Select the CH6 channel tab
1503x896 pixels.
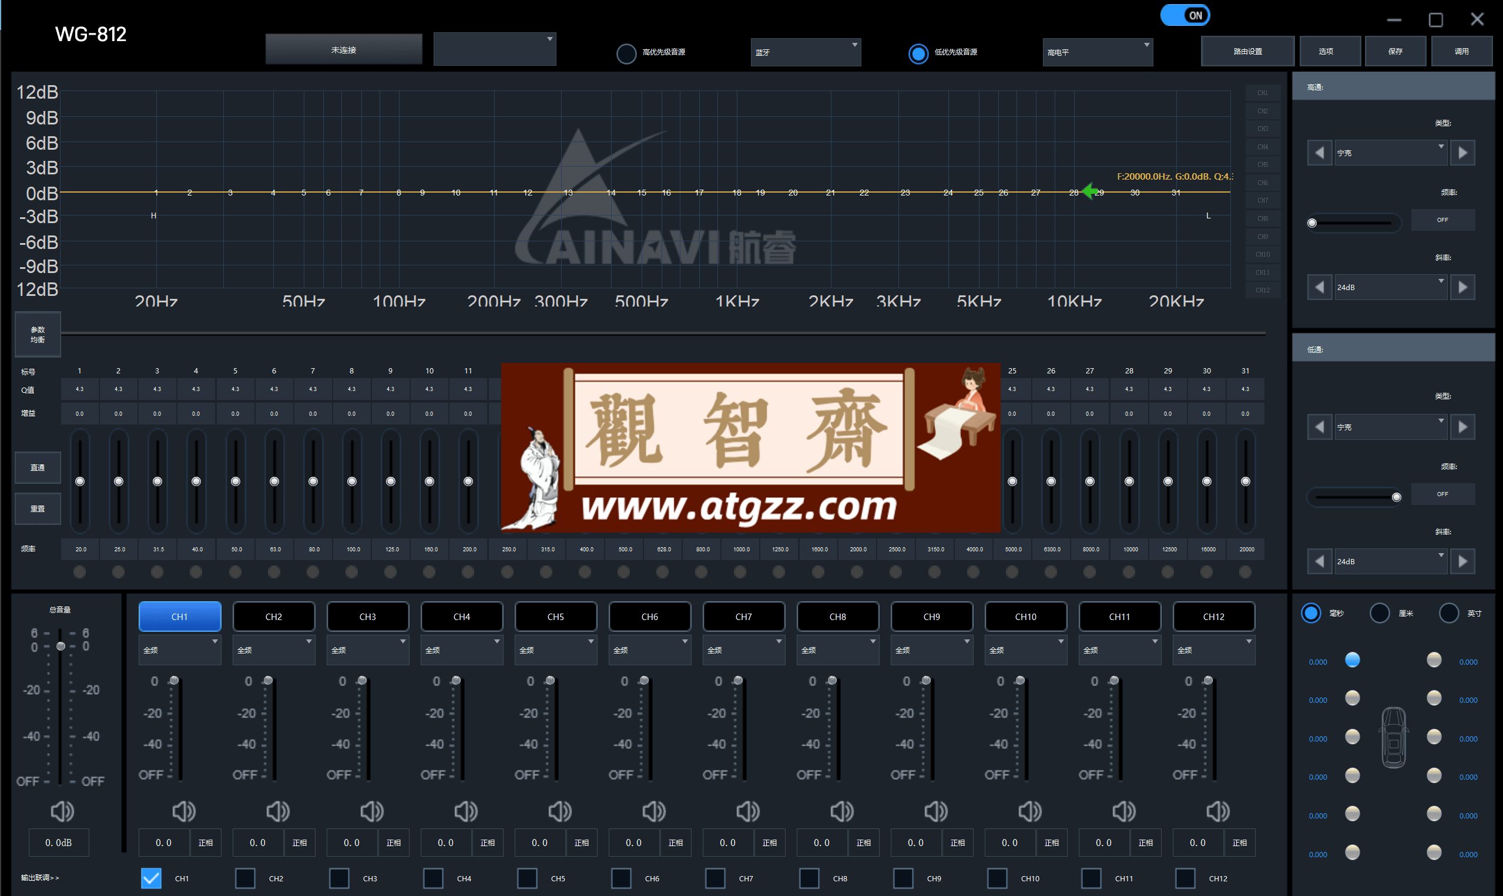tap(649, 617)
